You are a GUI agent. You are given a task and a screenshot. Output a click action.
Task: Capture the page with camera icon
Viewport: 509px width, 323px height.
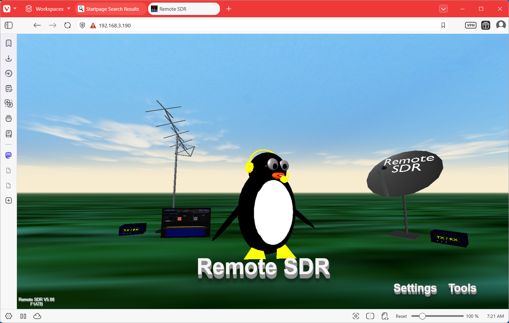point(356,316)
